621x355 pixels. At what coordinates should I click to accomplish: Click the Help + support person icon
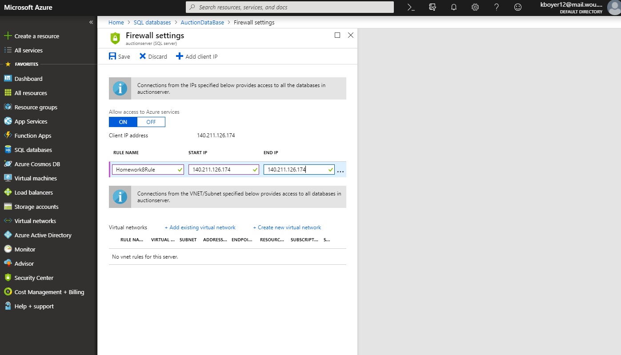pos(8,306)
